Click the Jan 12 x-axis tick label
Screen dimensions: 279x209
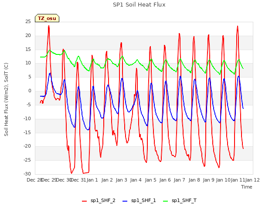coord(252,180)
